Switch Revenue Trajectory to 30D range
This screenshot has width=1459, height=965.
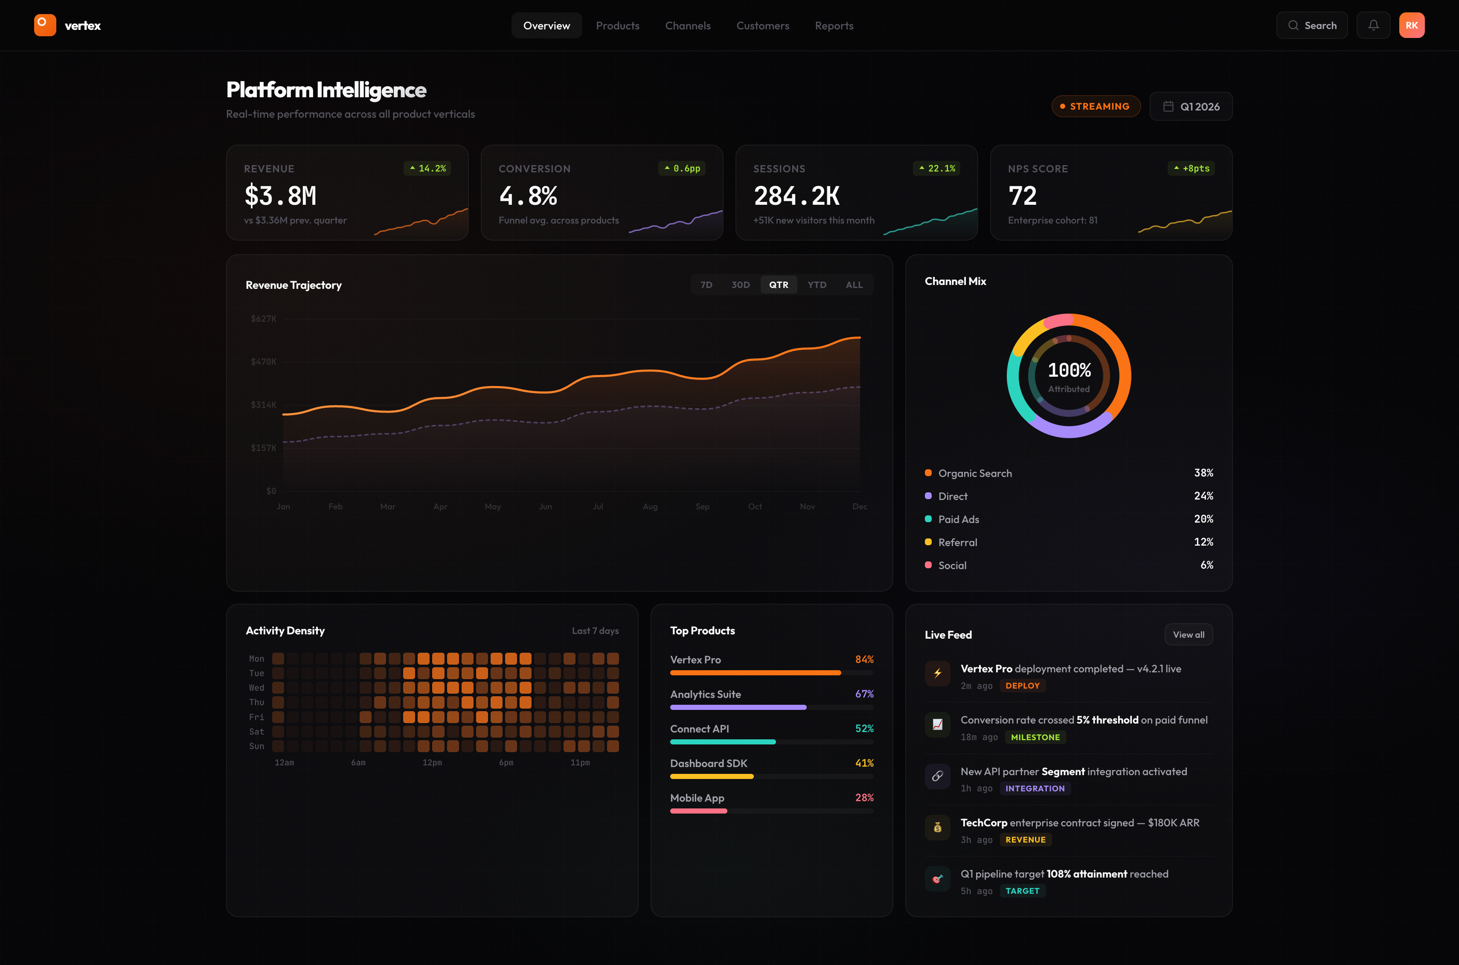click(x=741, y=284)
